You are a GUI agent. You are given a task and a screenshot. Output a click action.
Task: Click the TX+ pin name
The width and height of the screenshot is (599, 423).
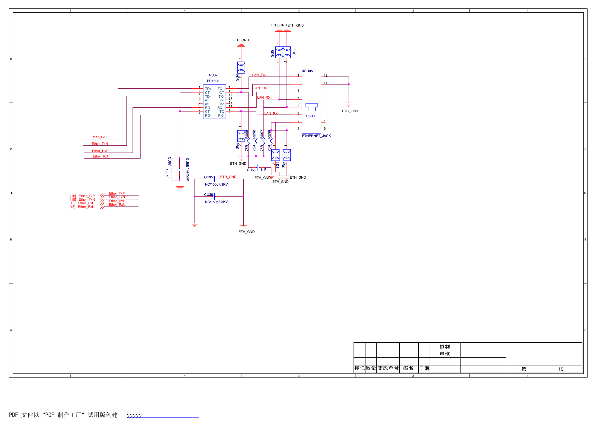pyautogui.click(x=221, y=89)
